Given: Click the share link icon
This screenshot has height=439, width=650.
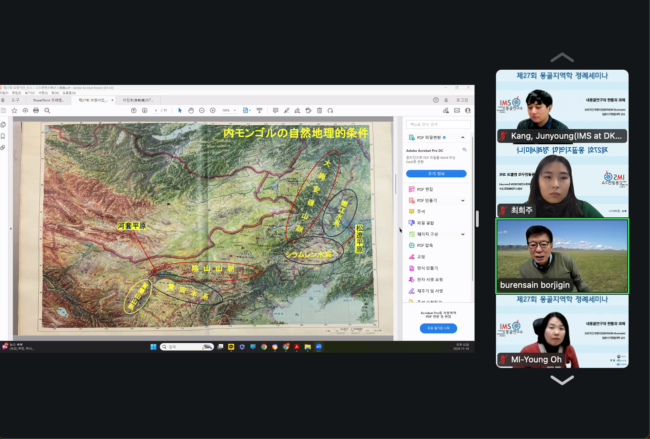Looking at the screenshot, I should pyautogui.click(x=446, y=110).
